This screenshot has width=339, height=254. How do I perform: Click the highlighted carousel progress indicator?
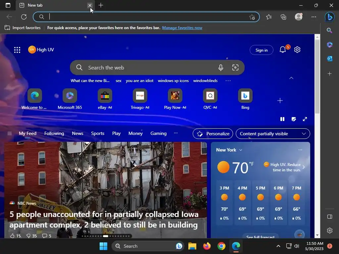pos(106,236)
